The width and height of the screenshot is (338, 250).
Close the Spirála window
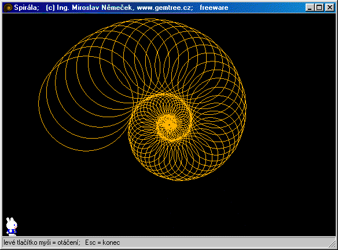coord(329,8)
